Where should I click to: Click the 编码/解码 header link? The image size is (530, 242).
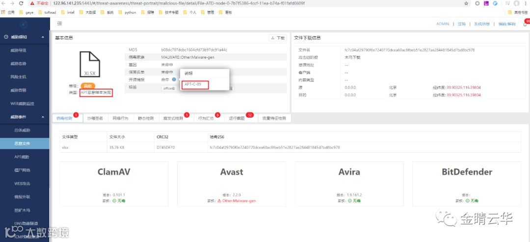pyautogui.click(x=506, y=24)
